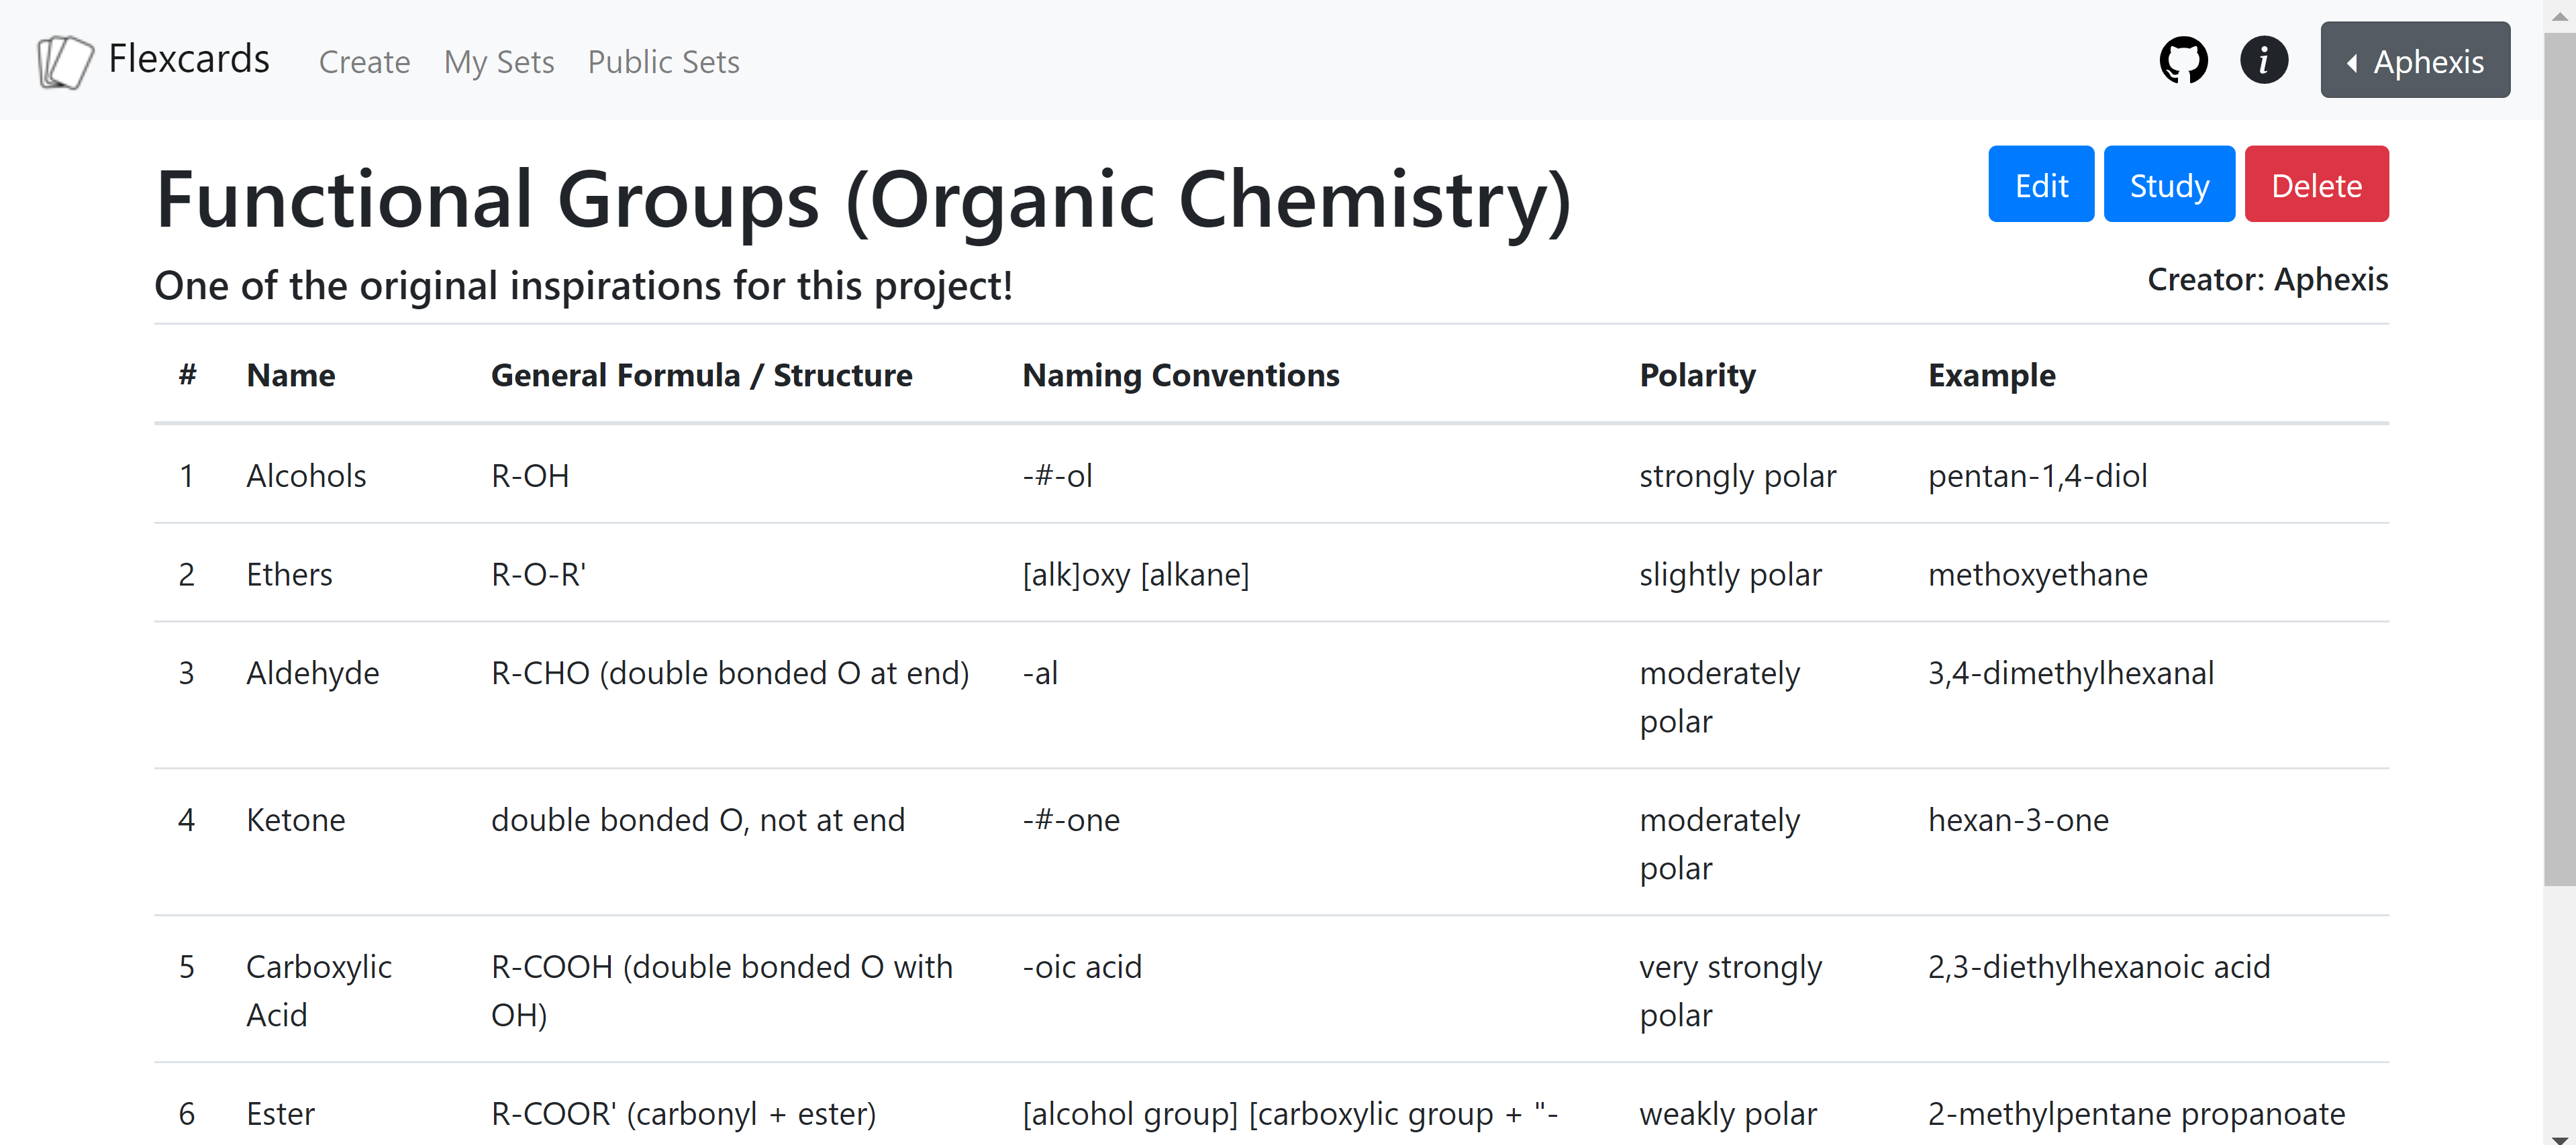Select the Alcohols row name
Screen dimensions: 2576x1145
point(306,476)
